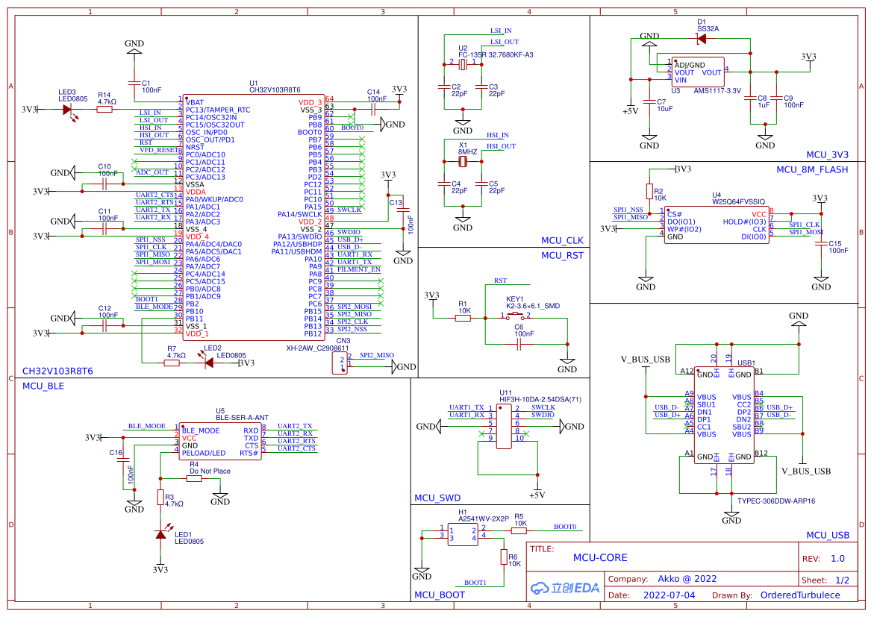Click the X1 8MHz crystal symbol

click(463, 162)
